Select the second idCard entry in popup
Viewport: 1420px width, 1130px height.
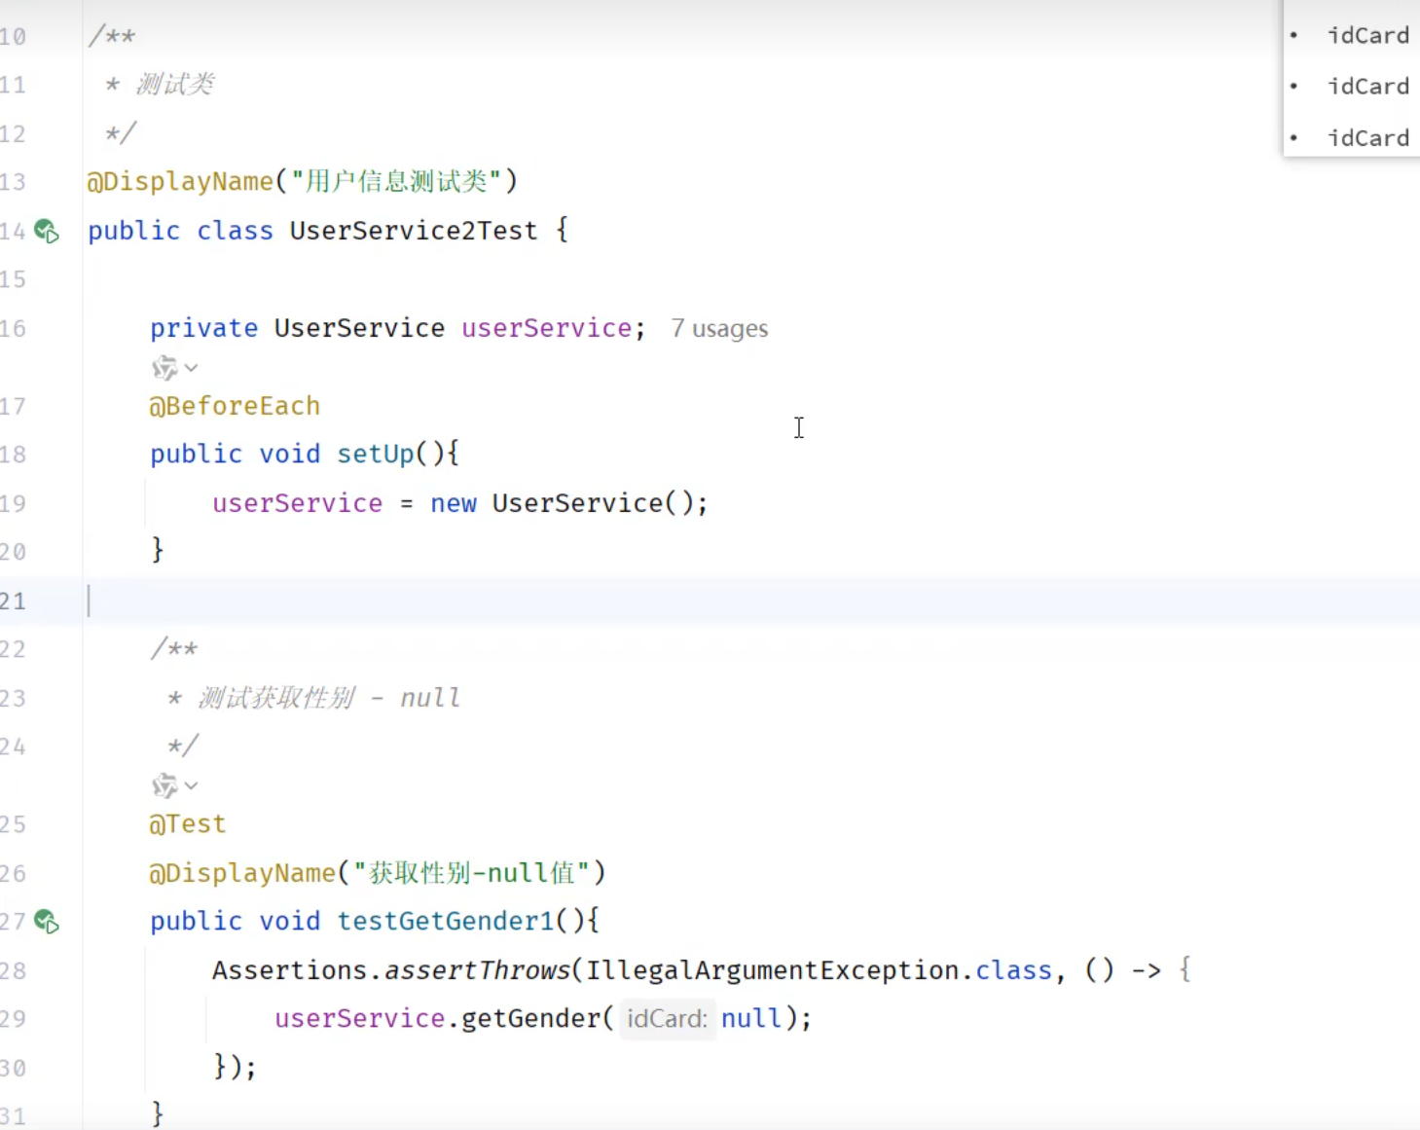click(x=1367, y=87)
